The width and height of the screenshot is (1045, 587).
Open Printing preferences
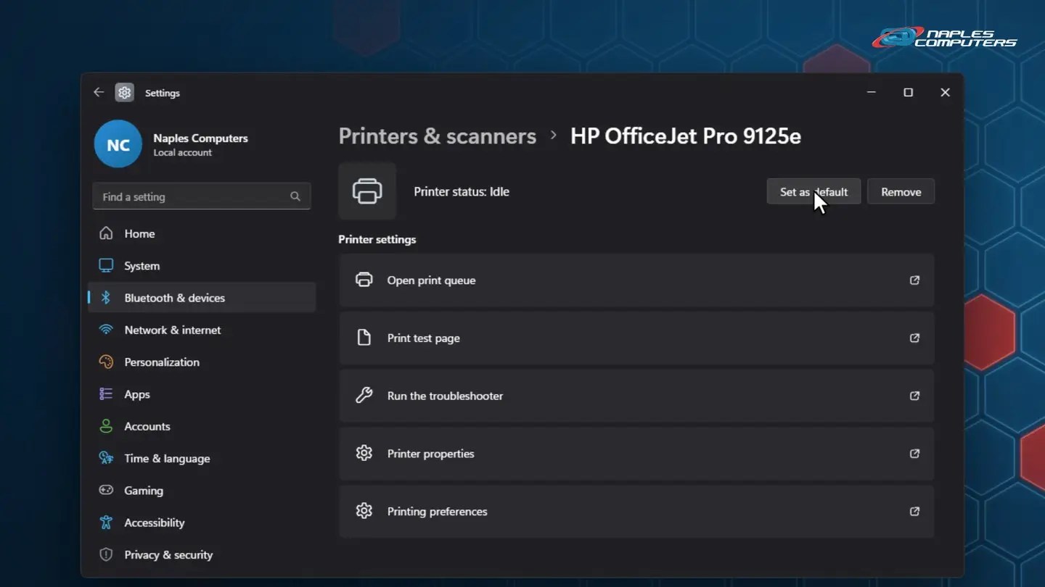(x=636, y=511)
